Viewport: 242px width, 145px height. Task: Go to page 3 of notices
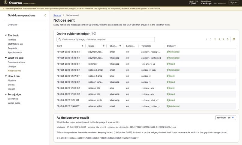click(x=219, y=40)
